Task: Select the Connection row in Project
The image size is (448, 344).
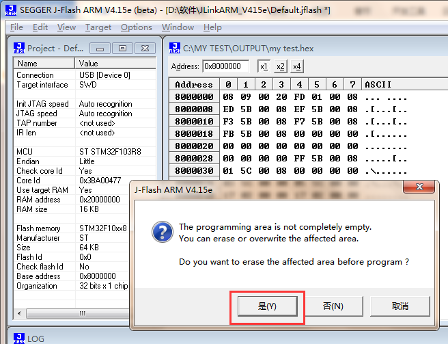Action: pos(85,75)
